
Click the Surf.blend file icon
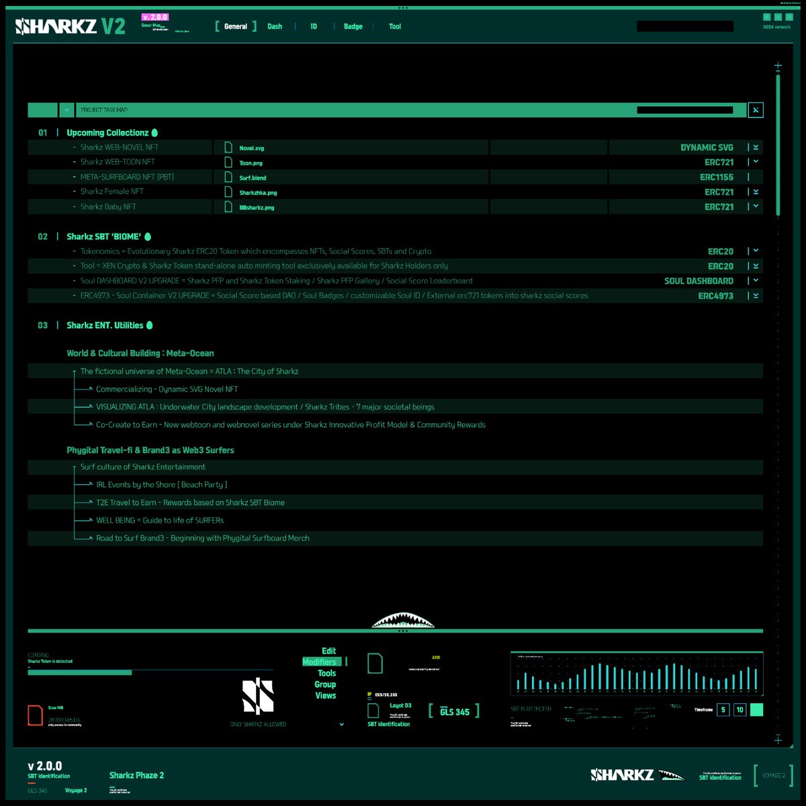(x=228, y=177)
